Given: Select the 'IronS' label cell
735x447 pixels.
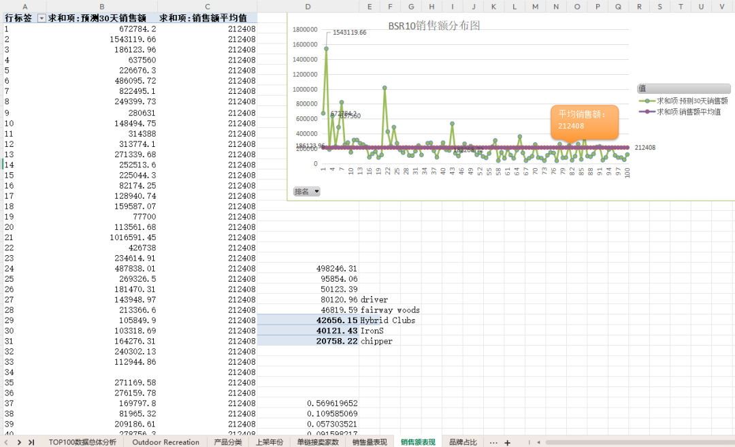Looking at the screenshot, I should 372,331.
